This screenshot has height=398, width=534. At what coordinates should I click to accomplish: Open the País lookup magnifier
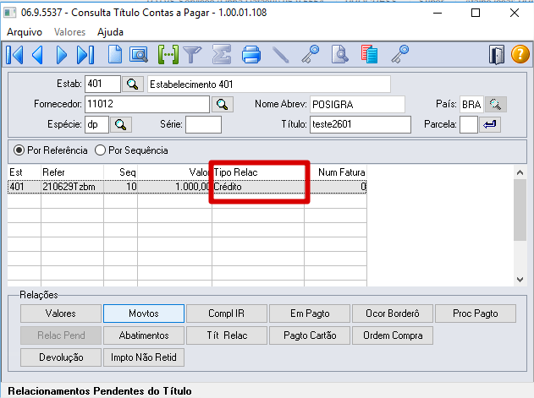tap(496, 104)
